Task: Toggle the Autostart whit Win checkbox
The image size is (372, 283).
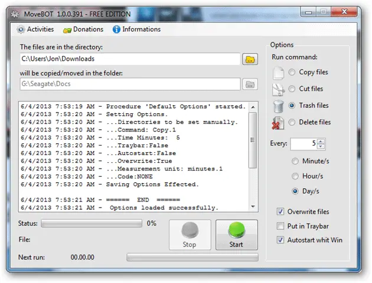Action: pos(280,240)
